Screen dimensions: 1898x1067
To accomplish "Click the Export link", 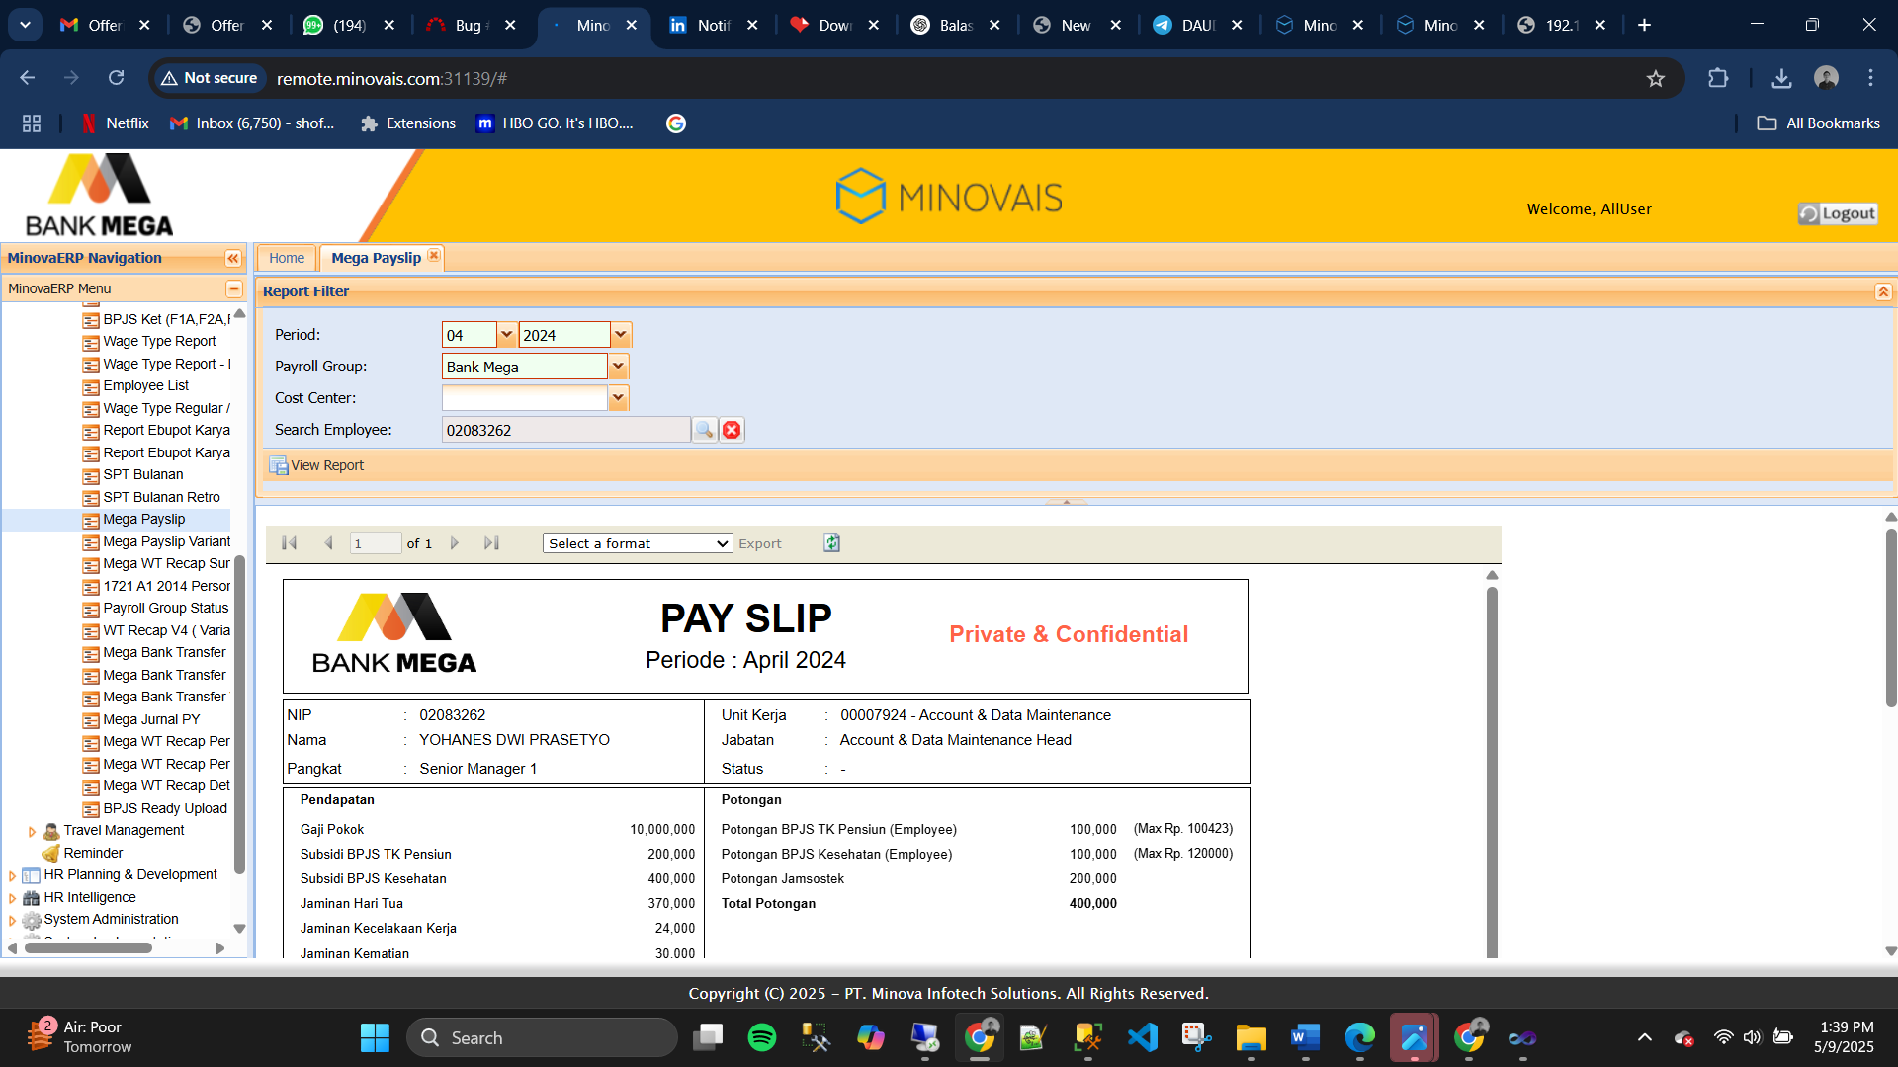I will (759, 543).
